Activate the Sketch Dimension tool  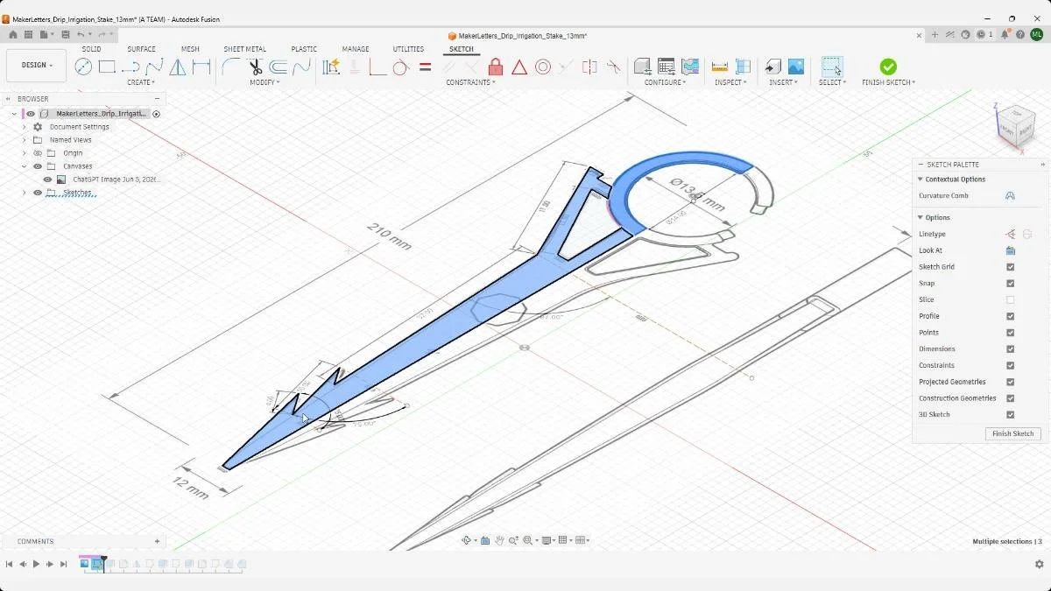pyautogui.click(x=201, y=67)
